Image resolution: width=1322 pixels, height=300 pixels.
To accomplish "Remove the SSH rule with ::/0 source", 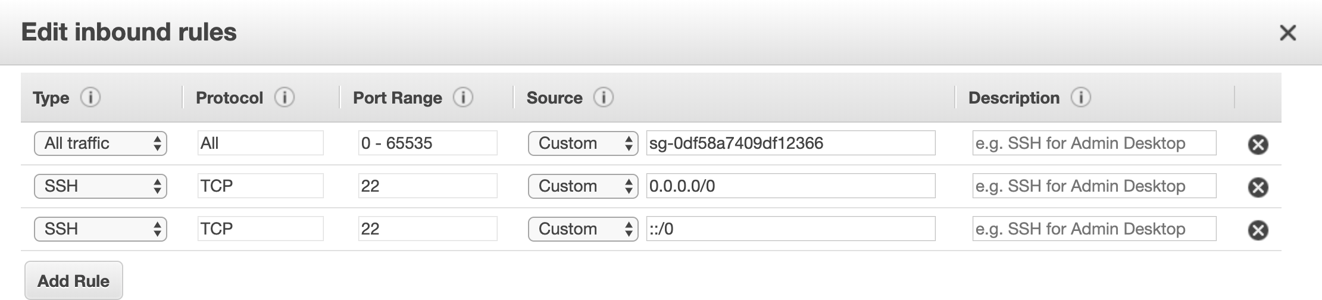I will coord(1258,230).
